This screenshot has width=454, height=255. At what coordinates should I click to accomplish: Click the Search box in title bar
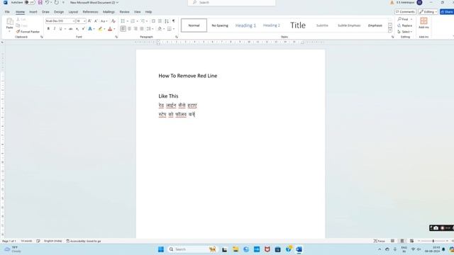point(232,3)
